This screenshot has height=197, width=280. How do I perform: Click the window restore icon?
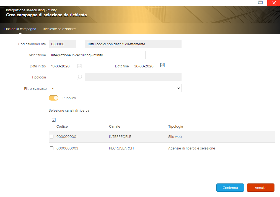coord(260,2)
